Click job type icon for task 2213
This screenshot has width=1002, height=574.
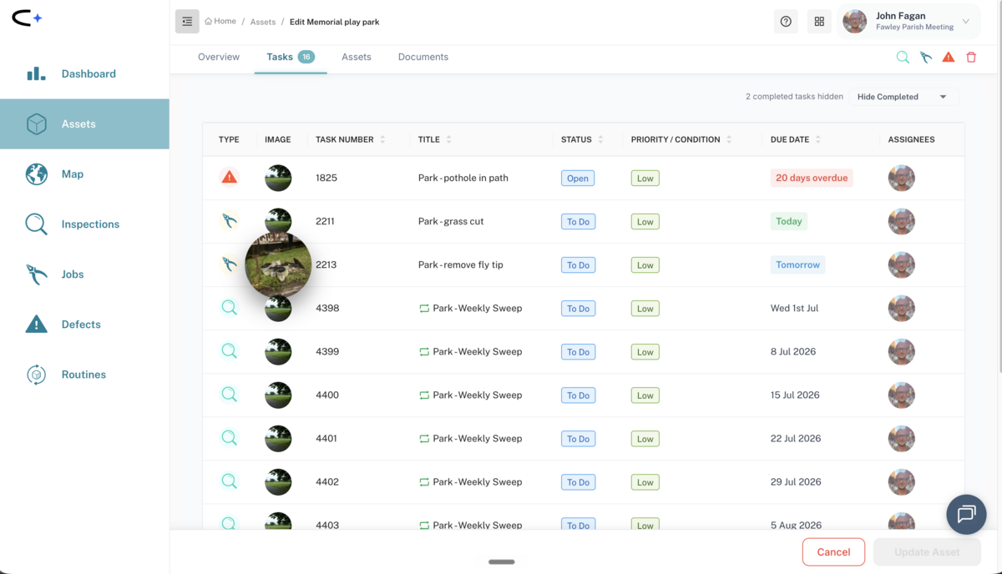pyautogui.click(x=229, y=264)
